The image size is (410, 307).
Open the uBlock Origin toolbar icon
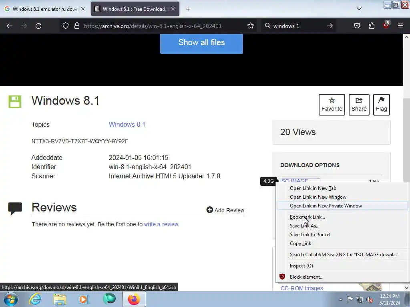(x=386, y=25)
